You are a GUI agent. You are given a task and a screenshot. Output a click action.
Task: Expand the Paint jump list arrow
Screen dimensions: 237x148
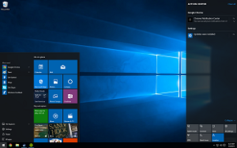tap(29, 72)
